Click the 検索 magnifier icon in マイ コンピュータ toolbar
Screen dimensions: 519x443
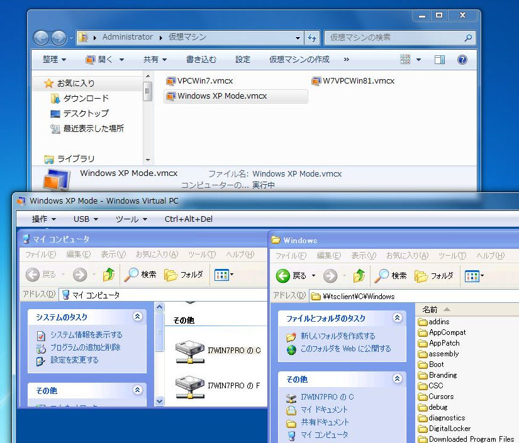[131, 275]
